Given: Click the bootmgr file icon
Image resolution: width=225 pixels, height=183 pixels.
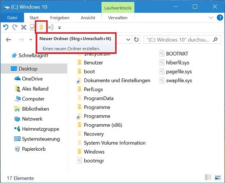Looking at the screenshot, I should click(79, 161).
